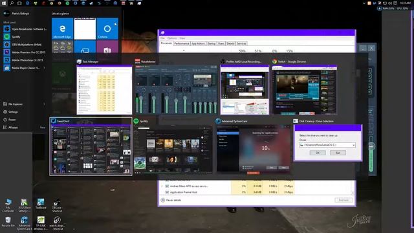This screenshot has width=414, height=233.
Task: Open Task View from the taskbar
Action: [x=19, y=3]
